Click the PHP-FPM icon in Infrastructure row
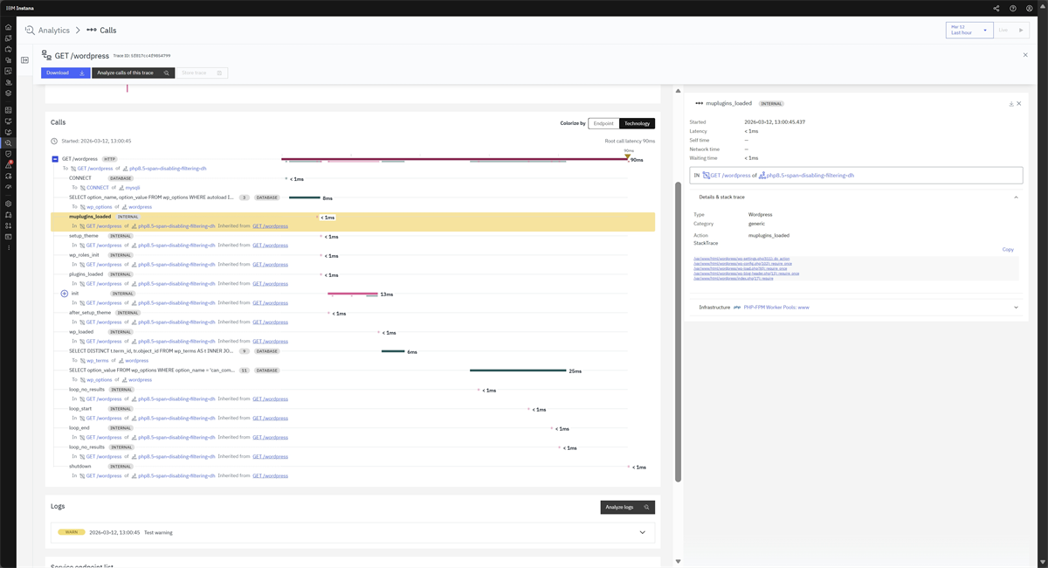The image size is (1048, 568). pyautogui.click(x=738, y=308)
